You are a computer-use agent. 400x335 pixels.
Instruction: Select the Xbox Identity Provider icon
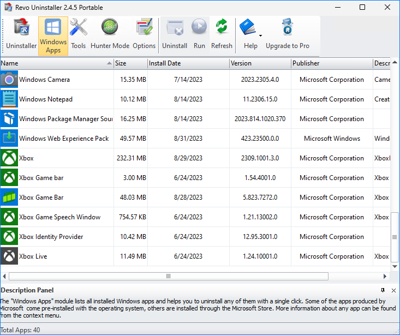pos(9,236)
